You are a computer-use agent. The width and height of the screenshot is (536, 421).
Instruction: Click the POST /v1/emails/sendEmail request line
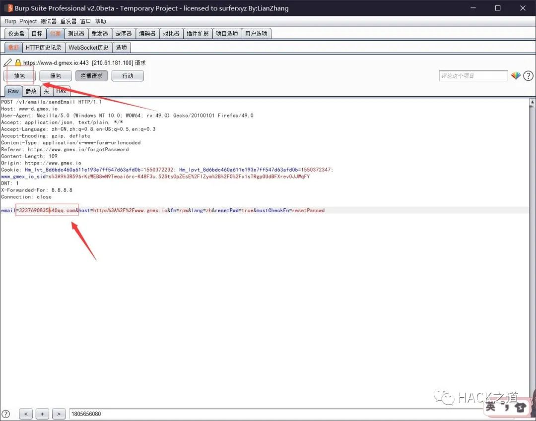pyautogui.click(x=51, y=102)
